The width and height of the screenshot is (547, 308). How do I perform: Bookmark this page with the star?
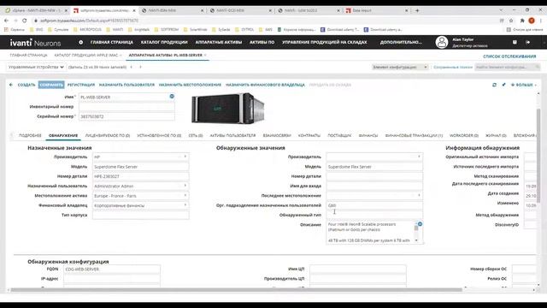pos(511,21)
